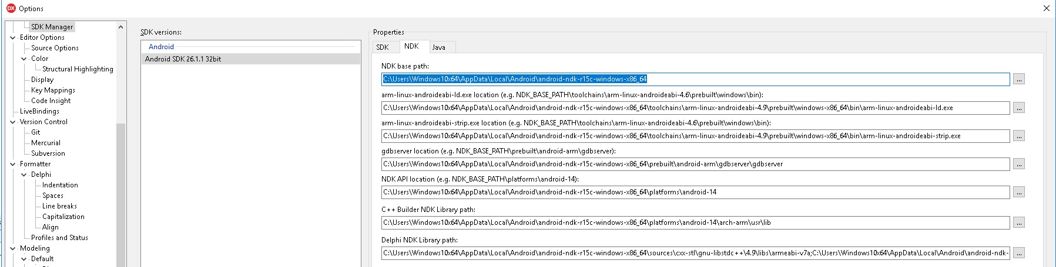This screenshot has width=1056, height=267.
Task: Browse for the NDK base path
Action: [1019, 79]
